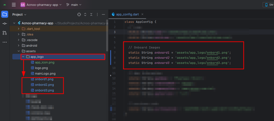274x121 pixels.
Task: Show more tool windows ellipsis
Action: 5,42
